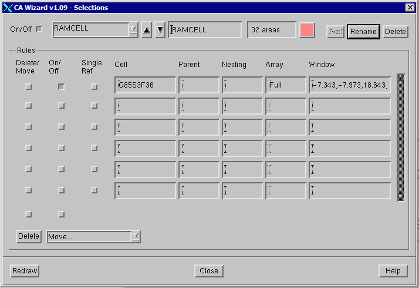Toggle the bottom-most Delete/Move select-all checkbox

[29, 214]
